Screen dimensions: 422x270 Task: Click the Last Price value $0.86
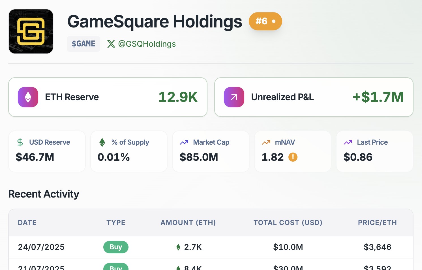(x=358, y=157)
